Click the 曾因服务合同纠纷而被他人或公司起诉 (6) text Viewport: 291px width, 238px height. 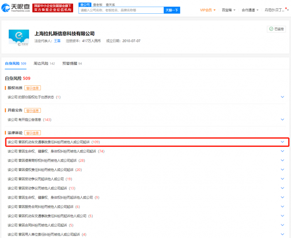coord(49,207)
